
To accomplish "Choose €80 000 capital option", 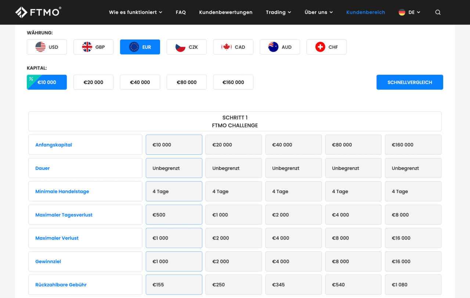I will coord(187,82).
